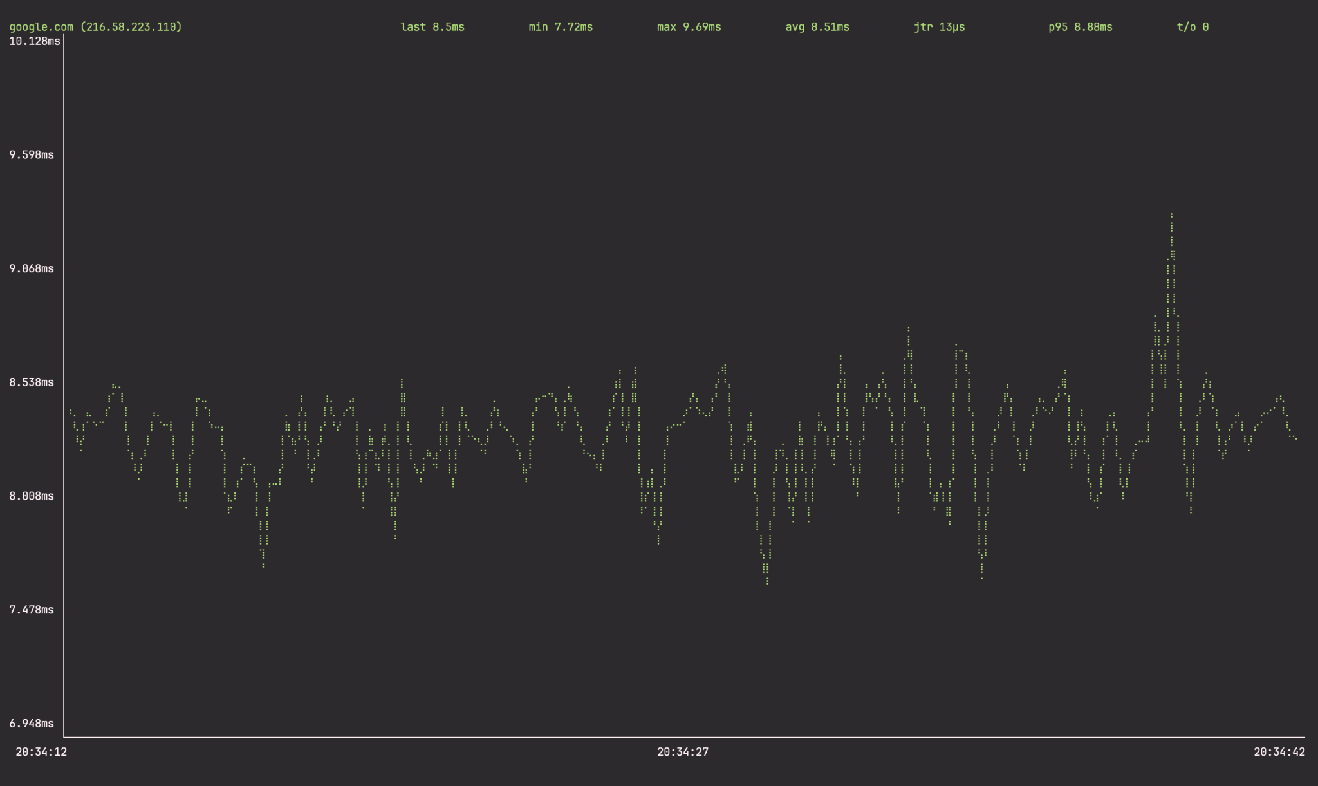Click the jtr 13µs jitter stat

click(x=939, y=27)
